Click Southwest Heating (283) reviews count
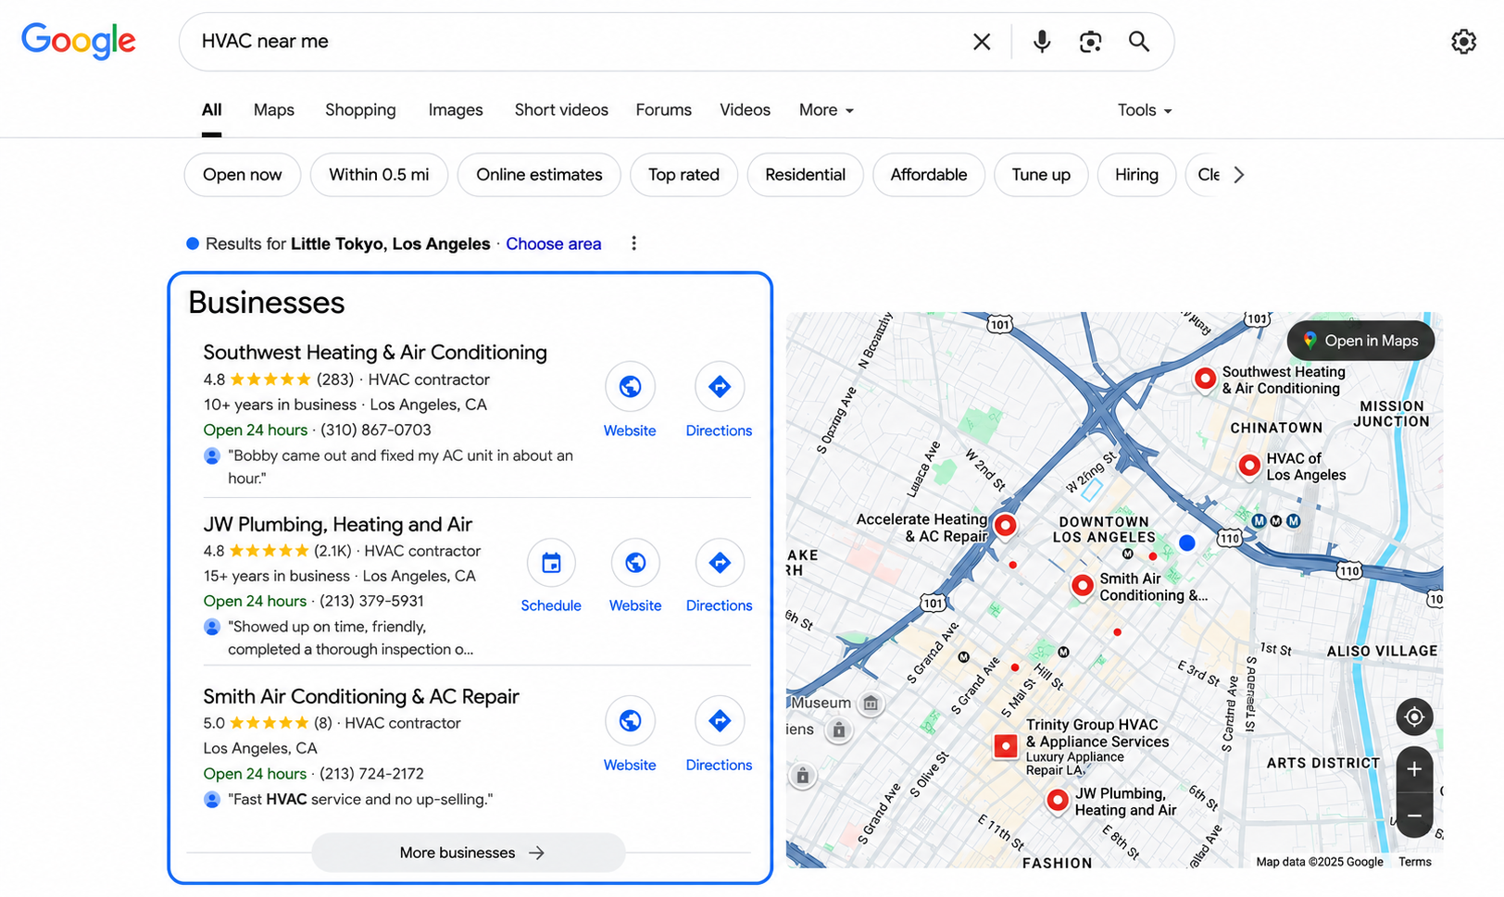The image size is (1504, 897). tap(335, 380)
